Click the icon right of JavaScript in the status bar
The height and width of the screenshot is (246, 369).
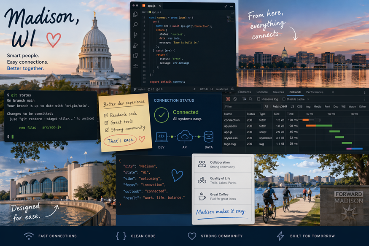(232, 89)
